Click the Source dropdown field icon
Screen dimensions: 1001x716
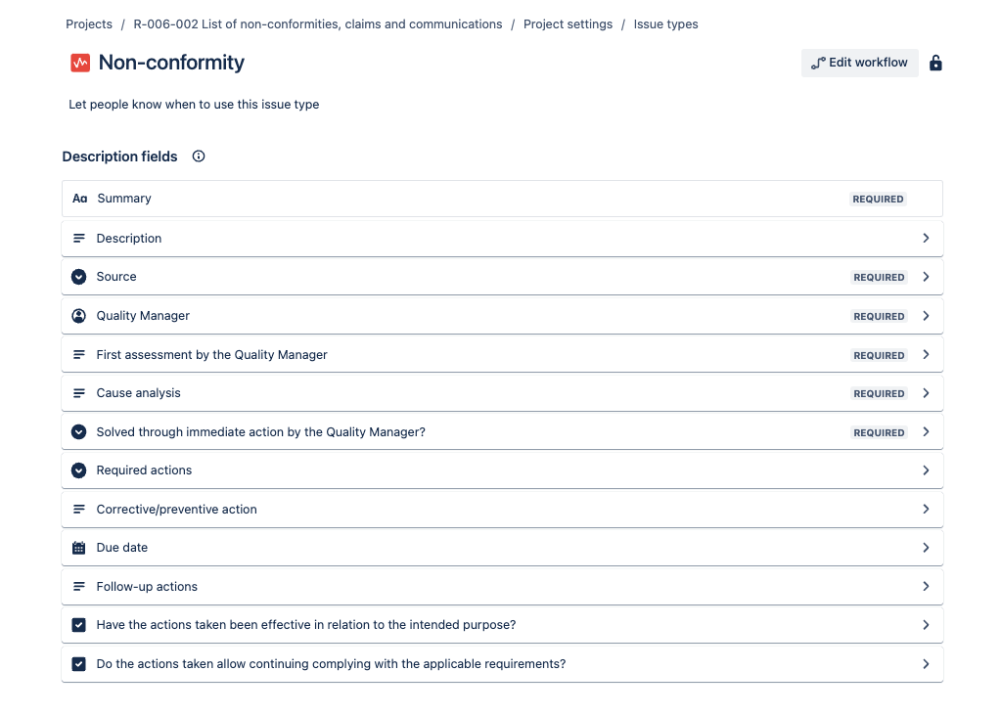[79, 277]
